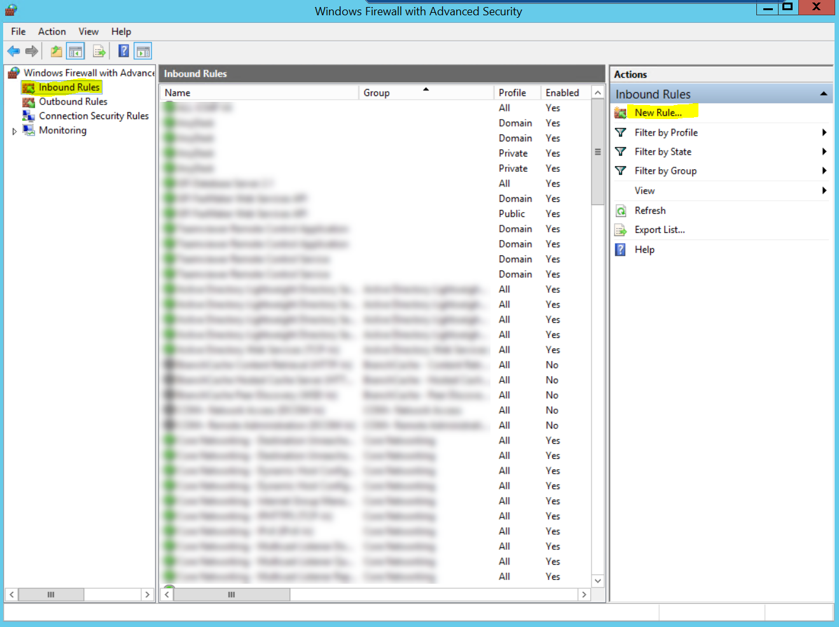Select Windows Firewall with Advanced Security root
Image resolution: width=839 pixels, height=627 pixels.
tap(89, 73)
